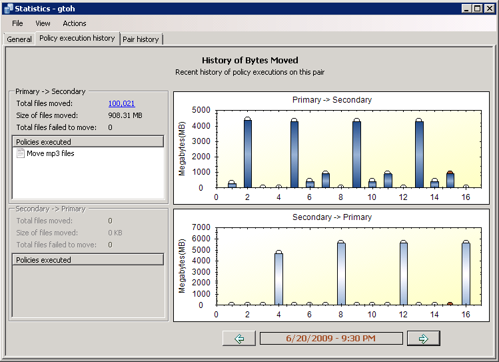This screenshot has height=362, width=499.
Task: Open the File menu
Action: point(17,23)
